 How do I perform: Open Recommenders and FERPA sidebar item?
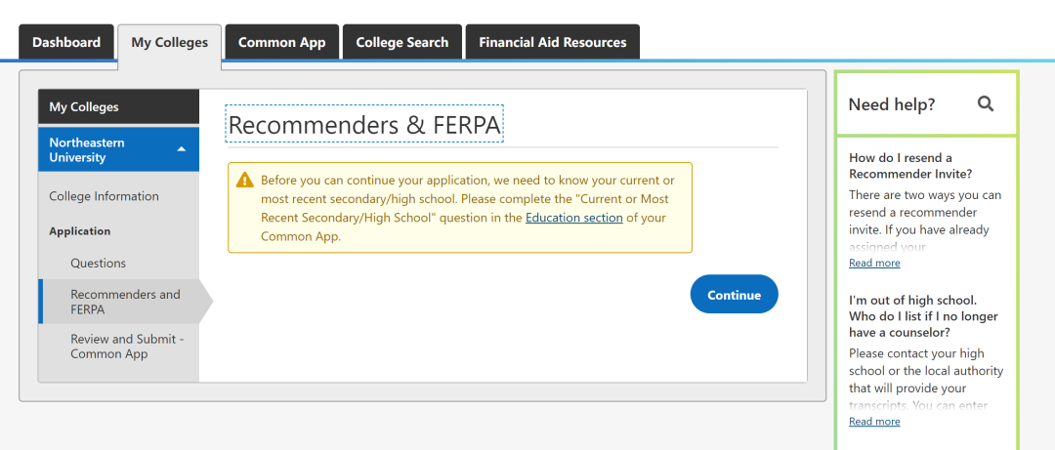pyautogui.click(x=125, y=302)
